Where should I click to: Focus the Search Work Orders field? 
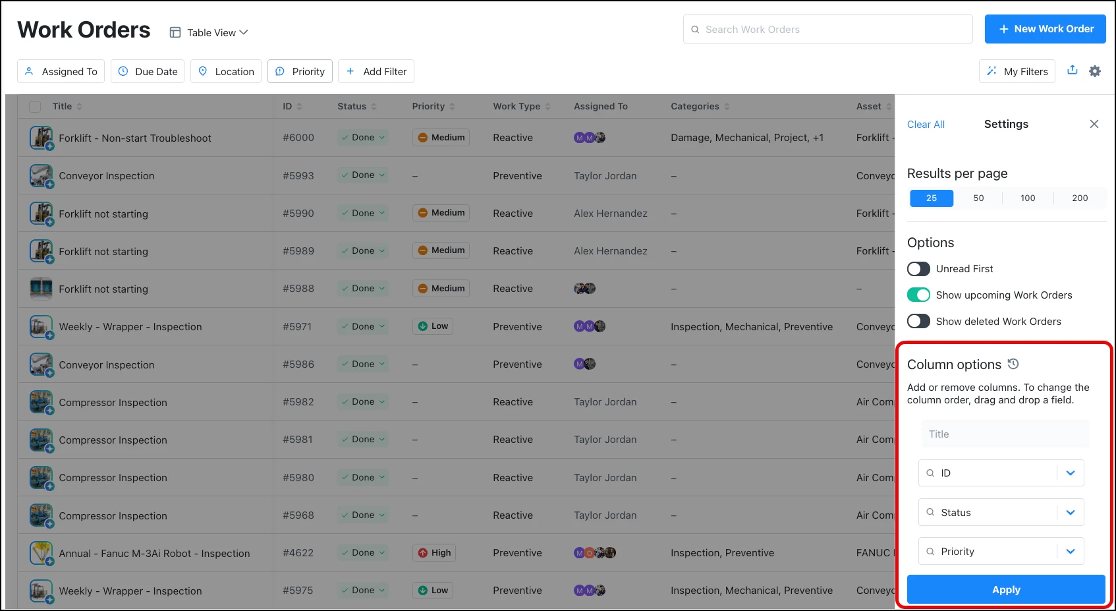(x=828, y=29)
